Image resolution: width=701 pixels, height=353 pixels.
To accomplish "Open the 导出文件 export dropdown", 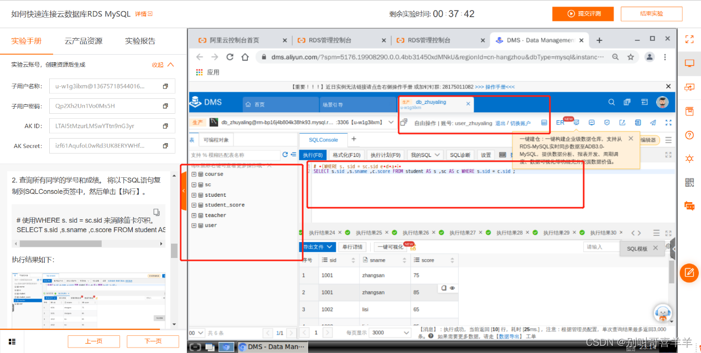I will click(318, 247).
